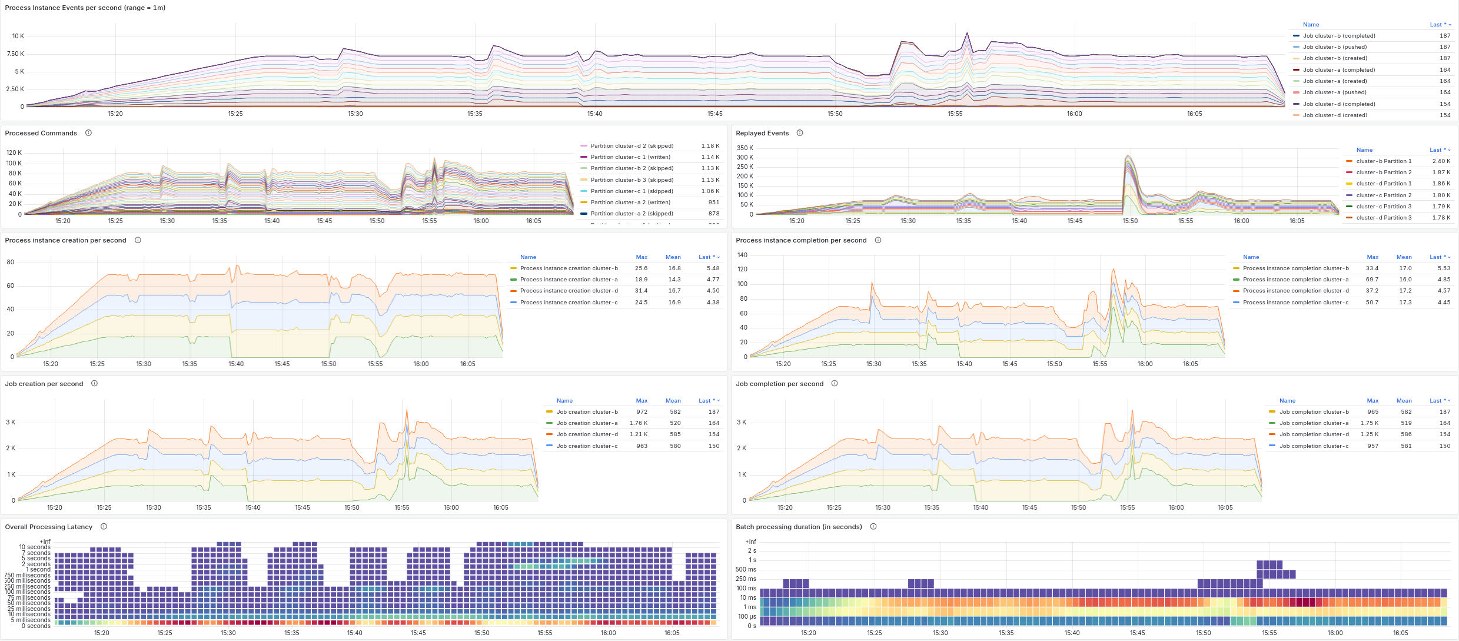Screen dimensions: 1459x641
Task: Click info icon beside Job completion per second
Action: [835, 384]
